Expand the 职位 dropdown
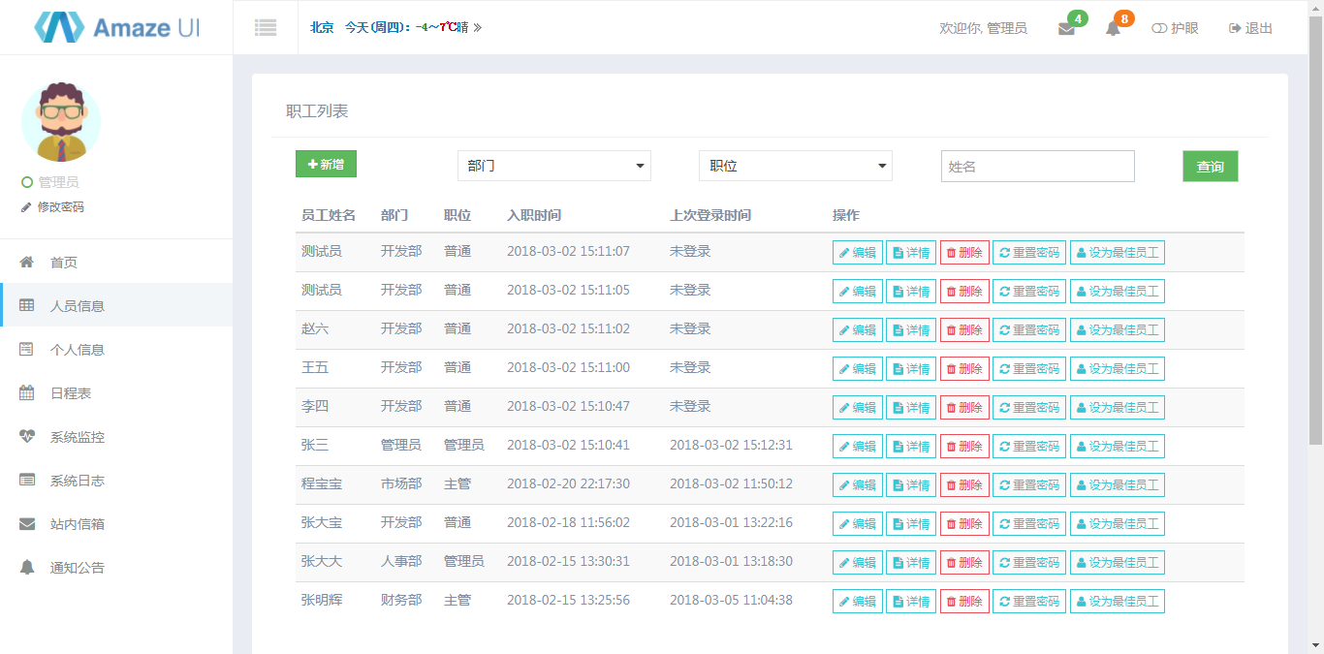1324x654 pixels. click(795, 166)
